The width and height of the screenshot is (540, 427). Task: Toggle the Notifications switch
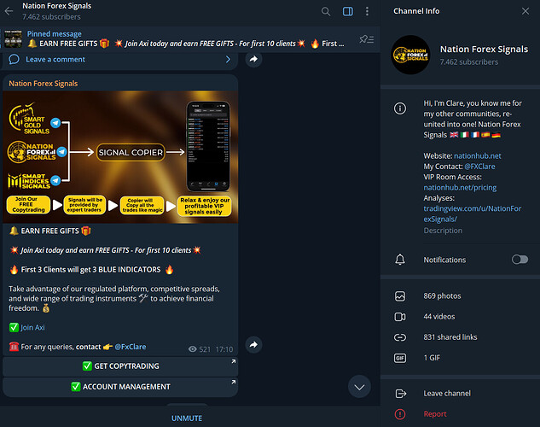[x=520, y=259]
